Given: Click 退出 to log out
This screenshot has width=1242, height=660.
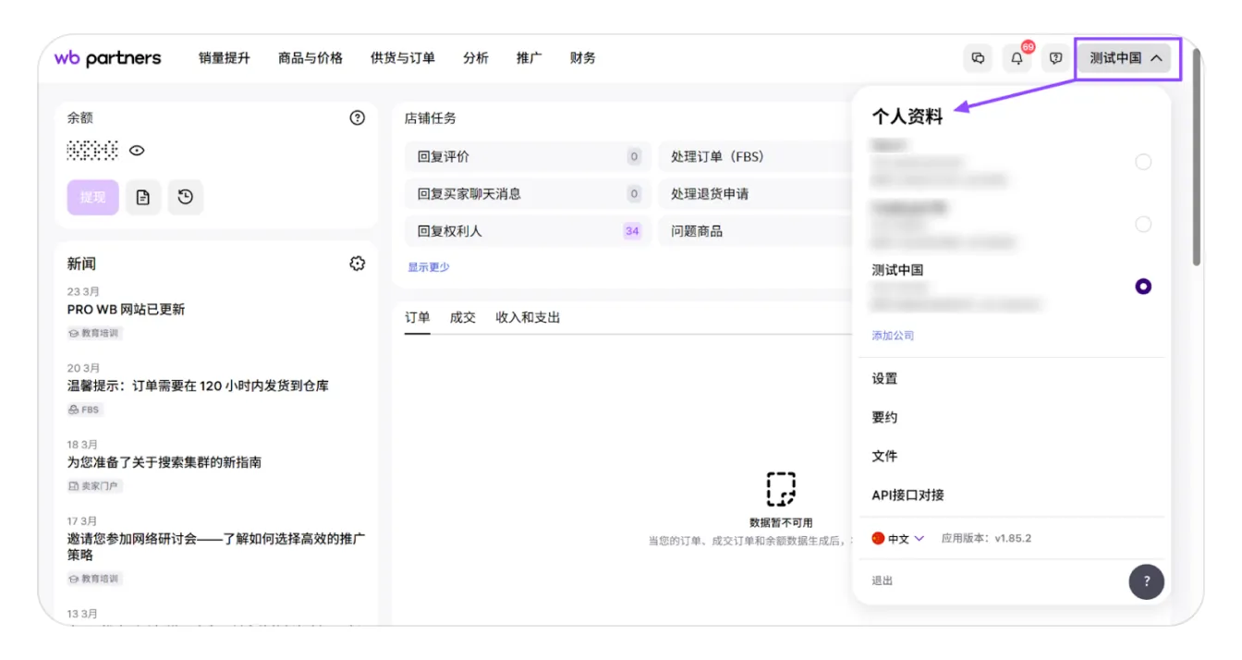Looking at the screenshot, I should coord(883,581).
